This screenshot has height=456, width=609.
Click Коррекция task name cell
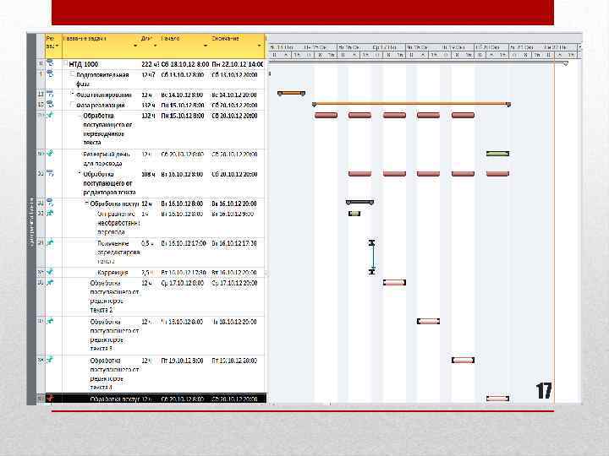pyautogui.click(x=112, y=273)
